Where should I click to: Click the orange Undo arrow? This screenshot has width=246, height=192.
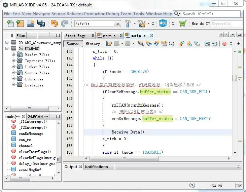click(x=54, y=24)
